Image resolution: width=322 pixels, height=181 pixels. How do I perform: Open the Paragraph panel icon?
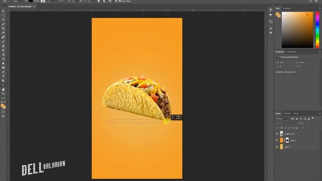(271, 33)
